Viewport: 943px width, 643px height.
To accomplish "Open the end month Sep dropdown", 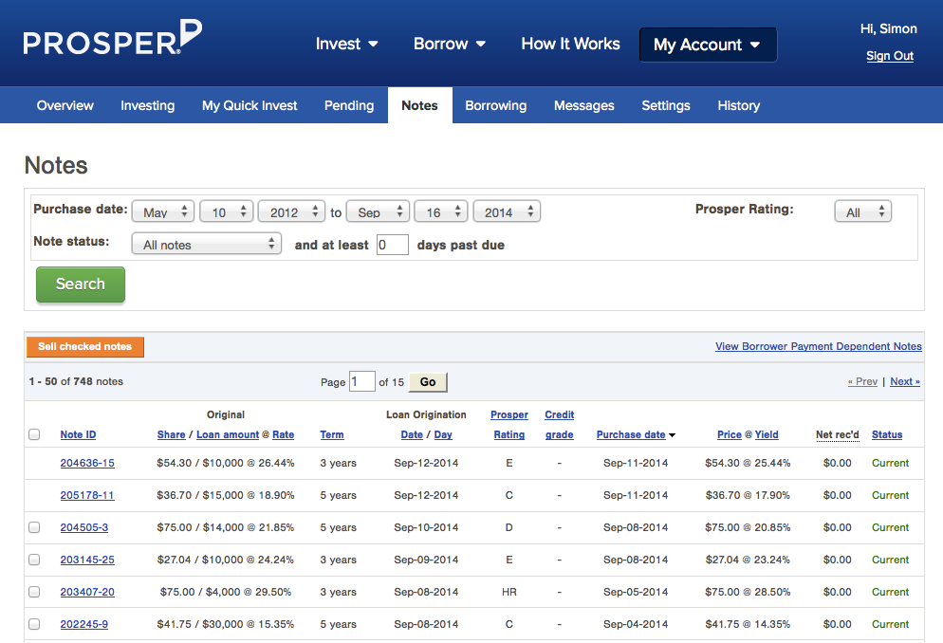I will [378, 212].
